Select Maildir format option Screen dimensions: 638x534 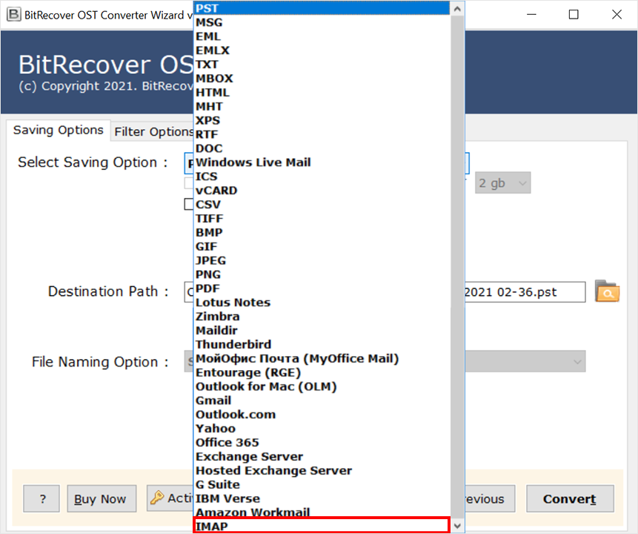(x=322, y=330)
